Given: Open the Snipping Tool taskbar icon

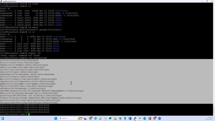Looking at the screenshot, I should pyautogui.click(x=105, y=118).
